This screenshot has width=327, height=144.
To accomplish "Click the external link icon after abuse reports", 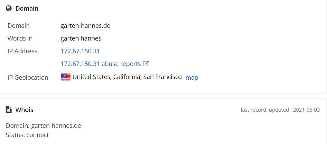I will 146,64.
